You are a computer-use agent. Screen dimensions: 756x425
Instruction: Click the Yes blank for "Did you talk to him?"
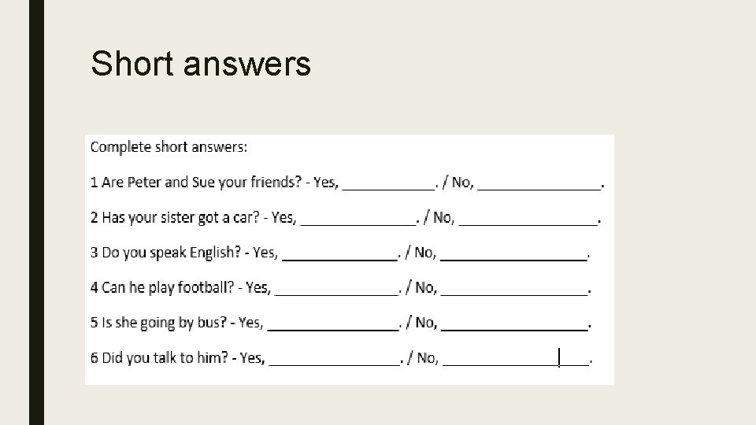coord(334,361)
